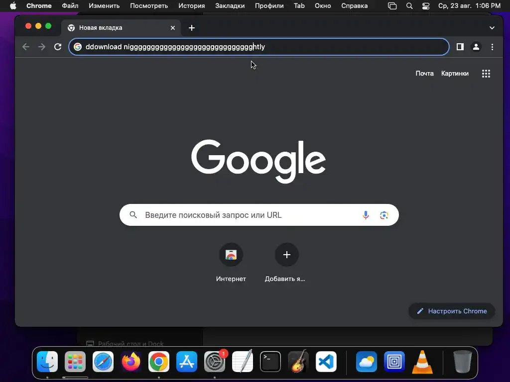The height and width of the screenshot is (382, 510).
Task: Open the Картинки link
Action: 455,74
